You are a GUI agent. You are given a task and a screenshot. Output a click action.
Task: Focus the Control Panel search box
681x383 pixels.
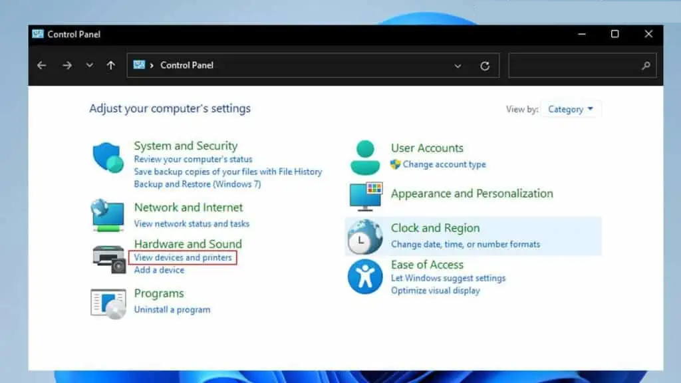click(582, 66)
